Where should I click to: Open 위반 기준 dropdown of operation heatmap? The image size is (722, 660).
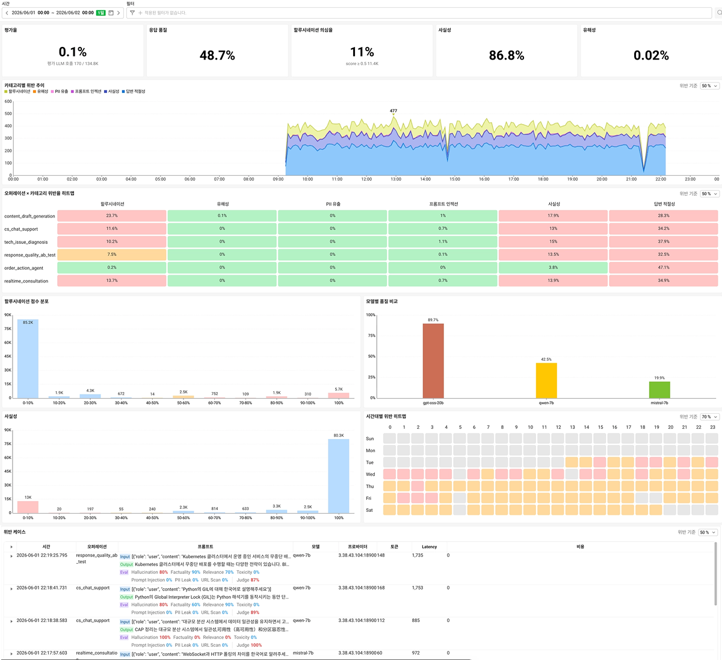(709, 194)
